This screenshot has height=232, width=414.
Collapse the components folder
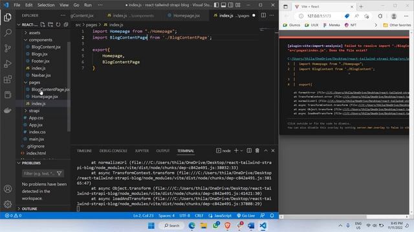click(x=40, y=40)
